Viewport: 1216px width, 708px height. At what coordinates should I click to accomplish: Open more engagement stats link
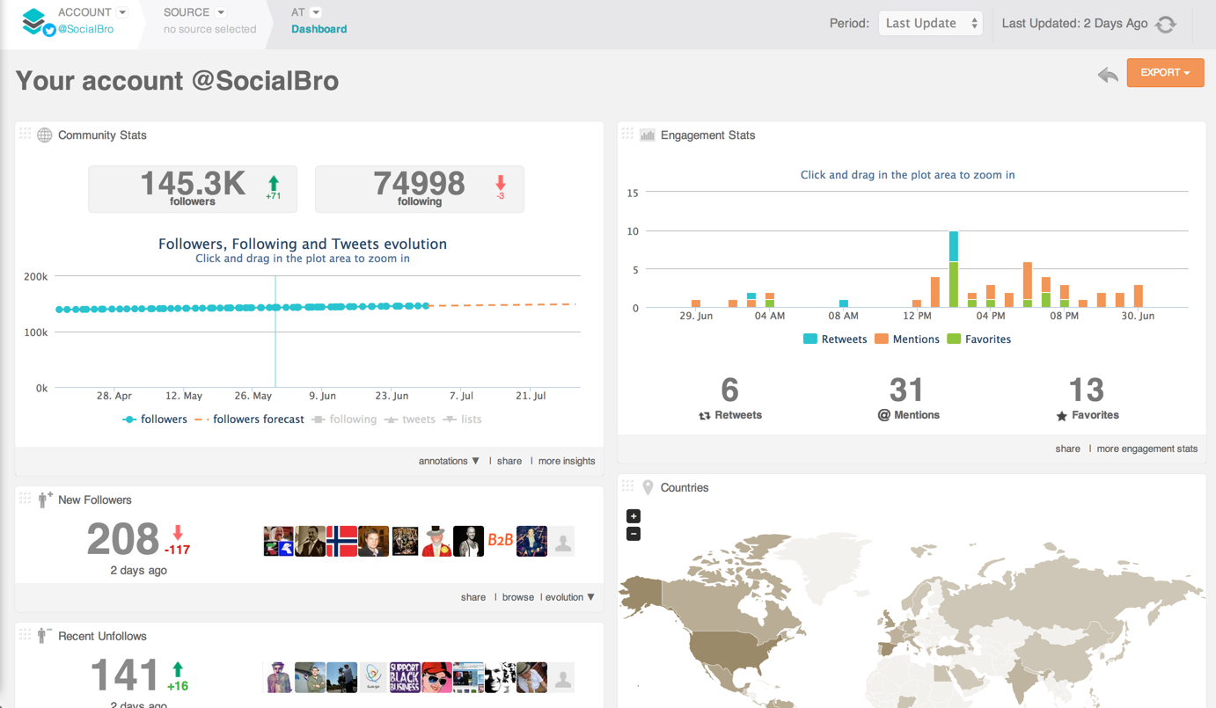click(1146, 449)
